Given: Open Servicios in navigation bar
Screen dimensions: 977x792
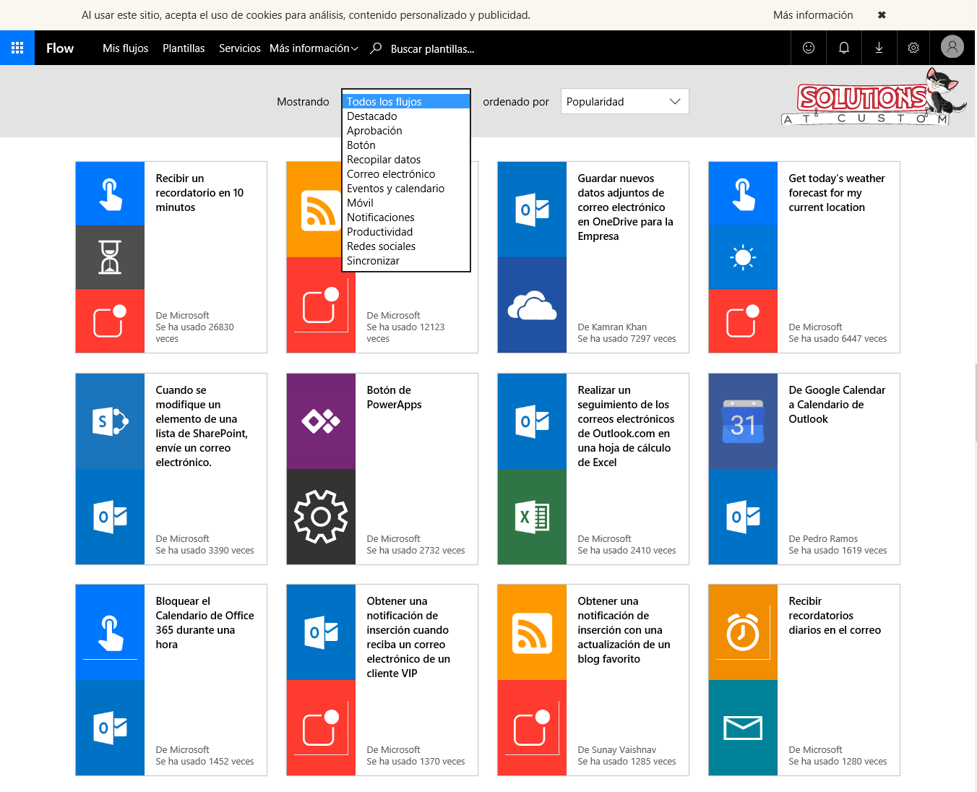Looking at the screenshot, I should (240, 48).
